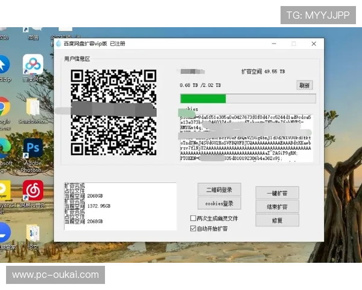Click the 0.68 TB /2.02 TB usage text
This screenshot has height=290, width=362.
click(x=200, y=85)
